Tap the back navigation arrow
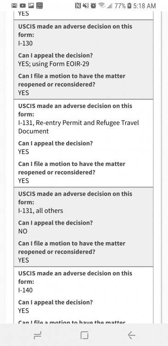Viewport: 168px width, 346px height. (132, 335)
